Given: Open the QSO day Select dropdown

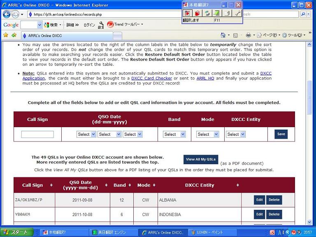Looking at the screenshot, I should 86,134.
